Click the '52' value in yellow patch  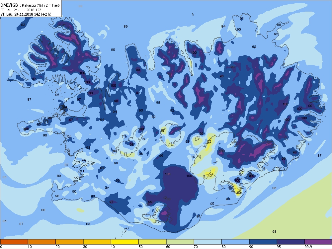tap(209, 142)
